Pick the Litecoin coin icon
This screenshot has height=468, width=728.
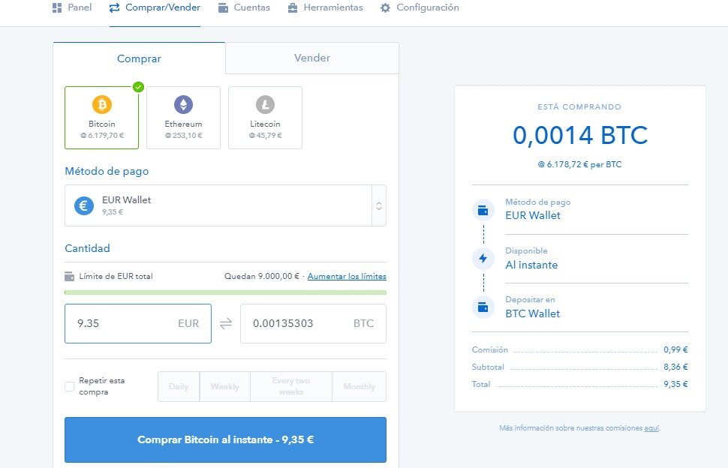coord(265,104)
